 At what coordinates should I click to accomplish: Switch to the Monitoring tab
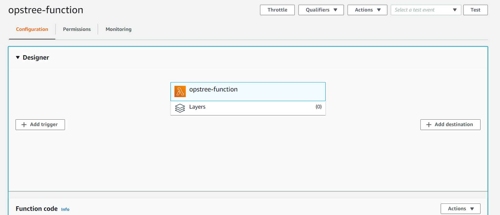point(118,29)
